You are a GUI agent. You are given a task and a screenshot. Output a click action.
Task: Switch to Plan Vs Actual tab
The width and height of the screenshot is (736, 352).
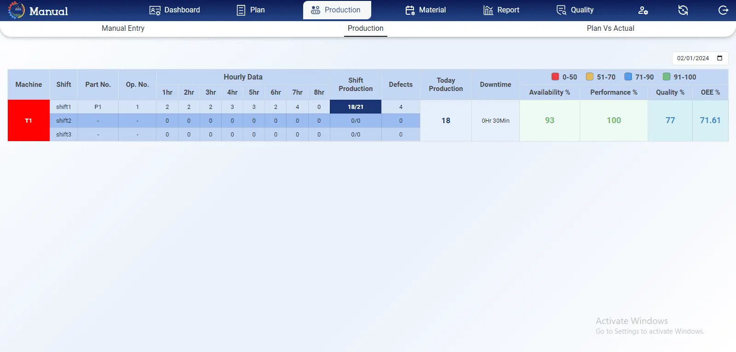click(610, 28)
